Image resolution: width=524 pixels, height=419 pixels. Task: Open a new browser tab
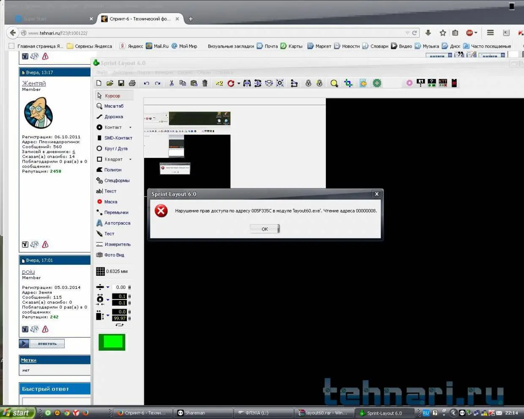tap(191, 19)
